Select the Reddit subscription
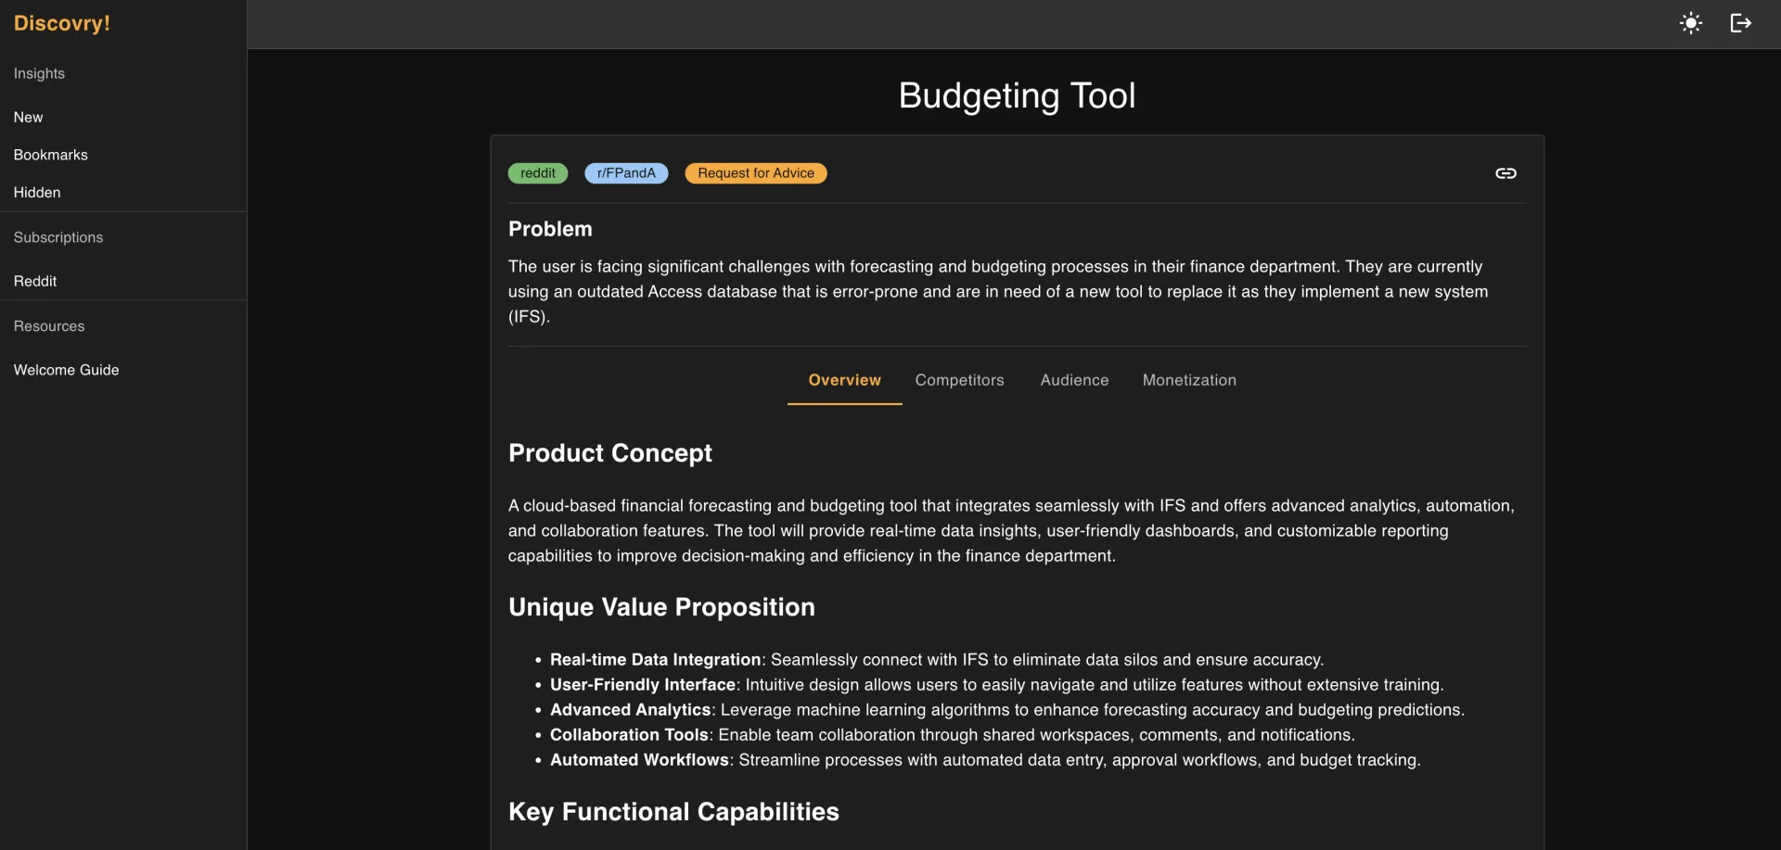This screenshot has width=1781, height=850. point(35,281)
